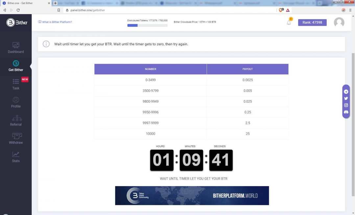Click the notification bell icon
This screenshot has width=355, height=215.
click(x=289, y=22)
